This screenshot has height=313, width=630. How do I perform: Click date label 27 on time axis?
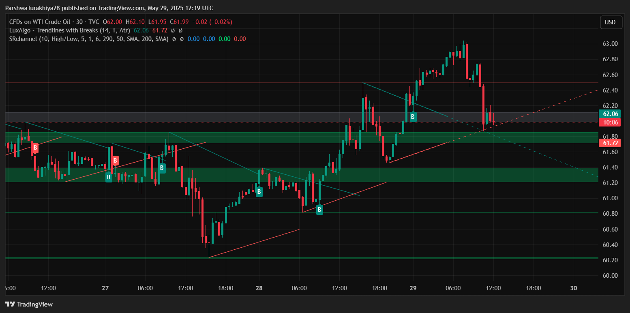coord(105,288)
